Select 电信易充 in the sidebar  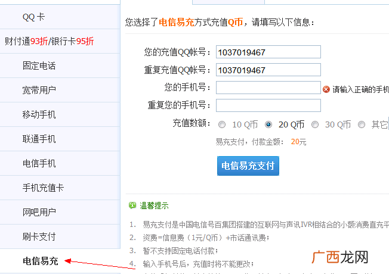[60, 261]
